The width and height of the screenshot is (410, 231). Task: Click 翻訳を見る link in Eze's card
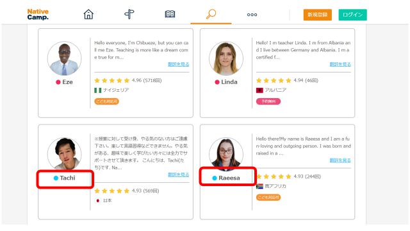178,64
